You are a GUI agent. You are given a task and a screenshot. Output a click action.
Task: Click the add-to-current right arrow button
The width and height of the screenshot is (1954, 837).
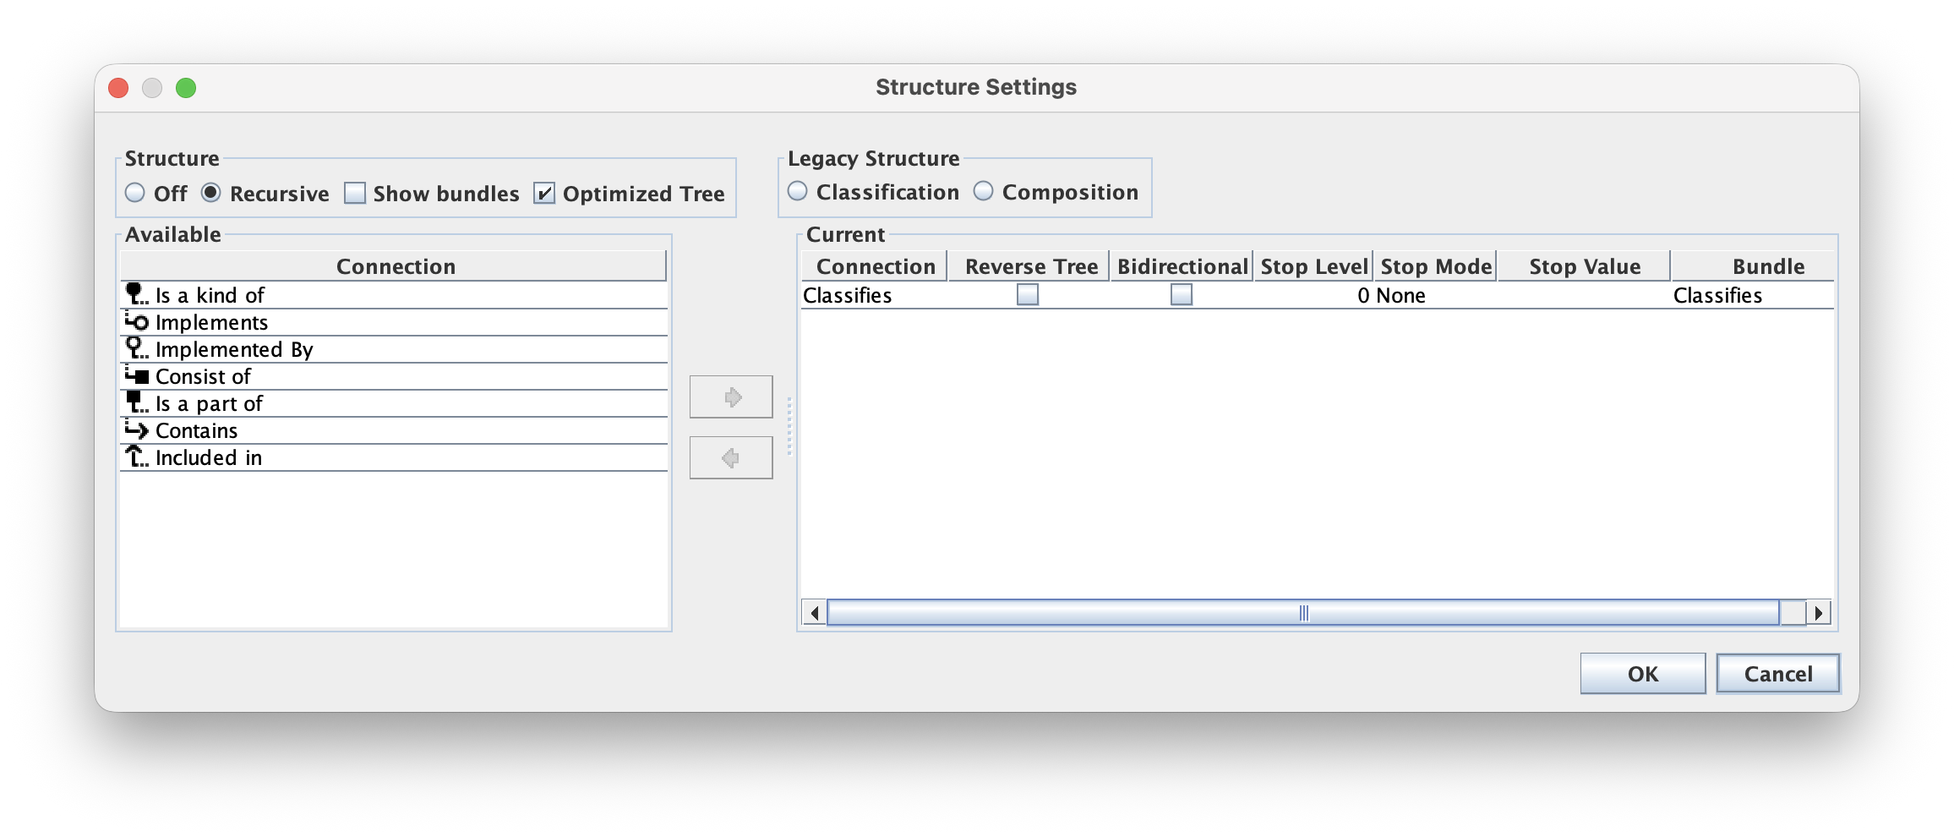731,397
